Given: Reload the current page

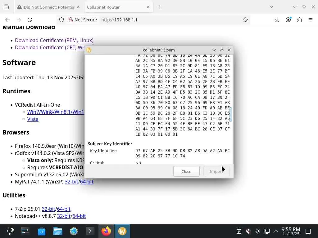Looking at the screenshot, I should click(x=30, y=20).
